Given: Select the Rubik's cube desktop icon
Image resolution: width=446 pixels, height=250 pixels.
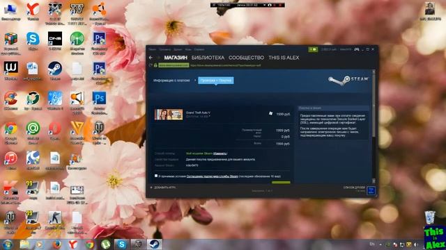Looking at the screenshot, I should click(11, 42).
